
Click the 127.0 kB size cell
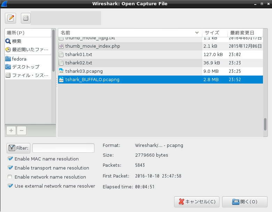point(213,54)
